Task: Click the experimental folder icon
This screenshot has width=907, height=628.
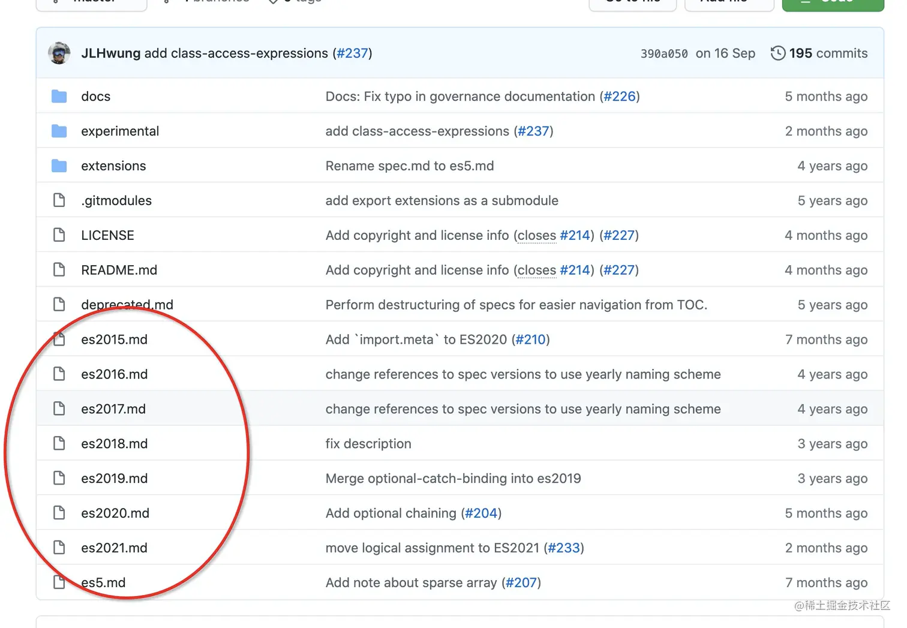Action: click(59, 131)
